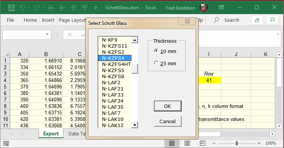Select the Data Table sheet tab
Viewport: 284px width, 148px height.
pyautogui.click(x=77, y=134)
